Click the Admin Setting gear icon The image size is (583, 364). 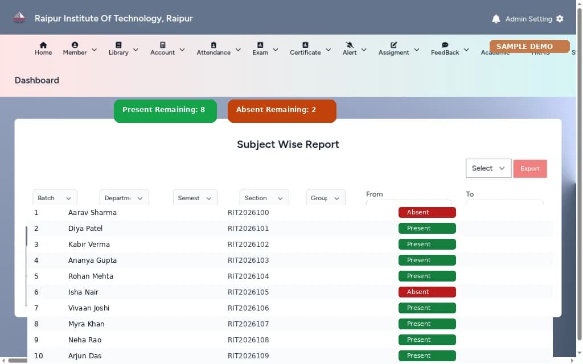tap(560, 19)
